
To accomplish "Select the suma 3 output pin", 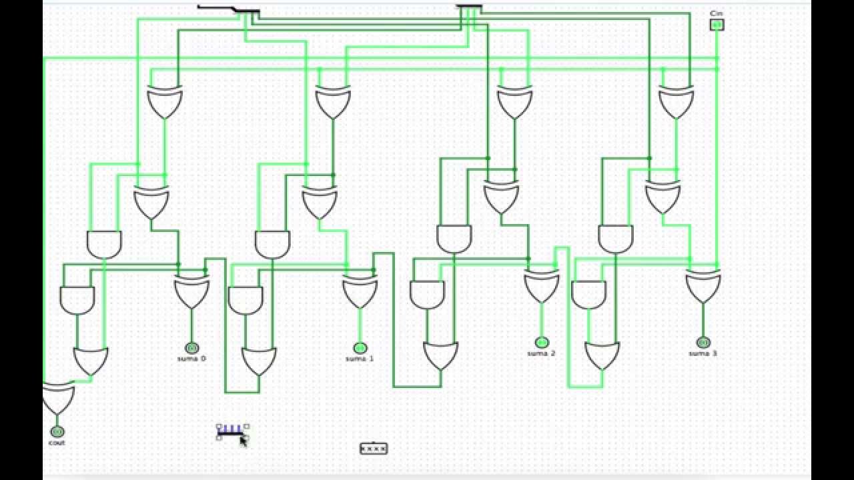I will [x=703, y=342].
